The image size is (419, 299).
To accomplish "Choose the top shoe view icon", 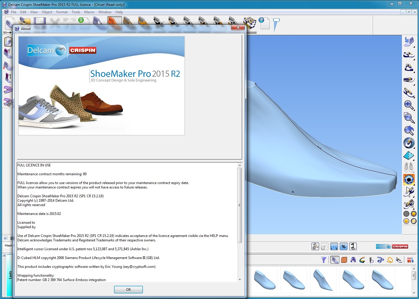I will [409, 80].
